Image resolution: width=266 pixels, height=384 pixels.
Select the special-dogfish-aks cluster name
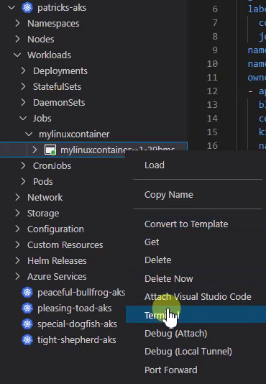(x=77, y=324)
